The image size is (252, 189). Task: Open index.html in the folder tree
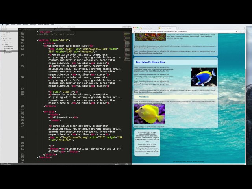pyautogui.click(x=9, y=50)
